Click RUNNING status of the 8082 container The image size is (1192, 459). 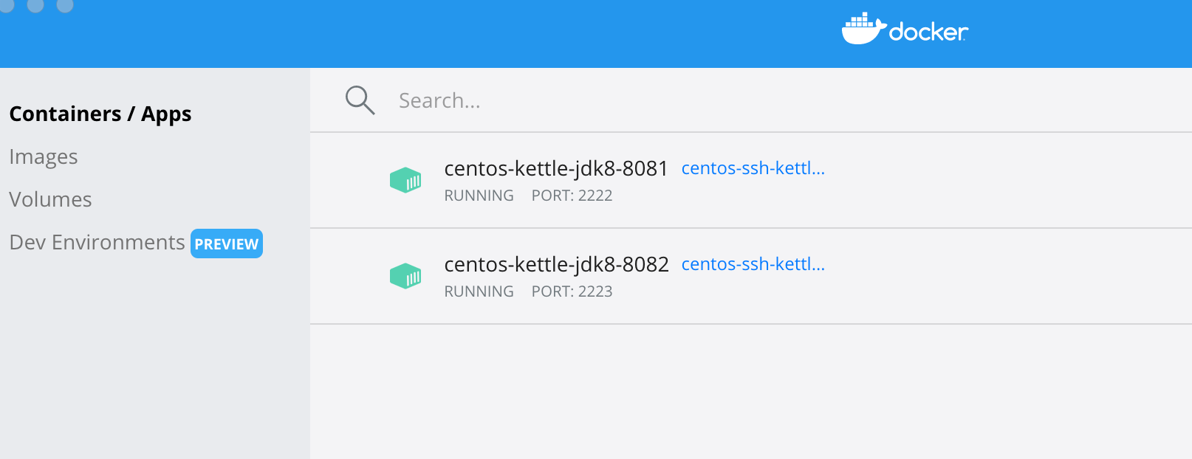coord(479,292)
